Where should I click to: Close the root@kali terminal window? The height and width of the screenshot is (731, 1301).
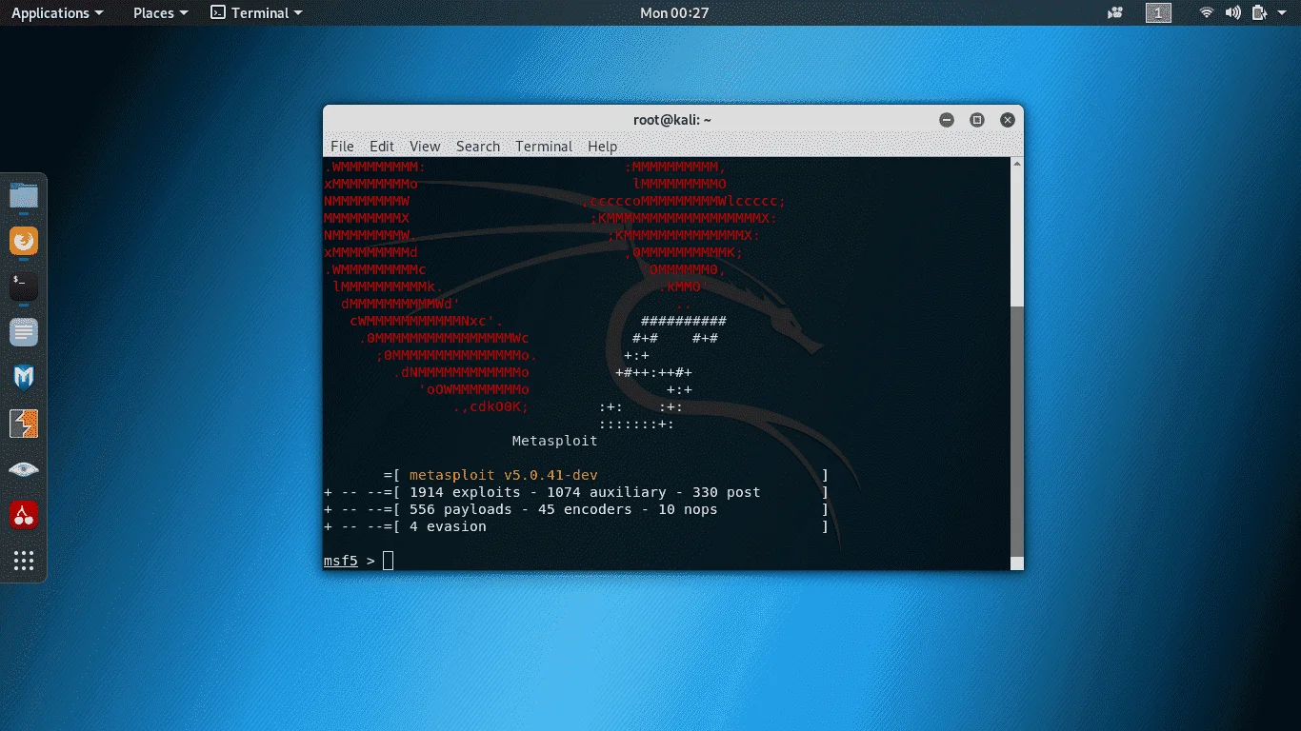(x=1008, y=120)
